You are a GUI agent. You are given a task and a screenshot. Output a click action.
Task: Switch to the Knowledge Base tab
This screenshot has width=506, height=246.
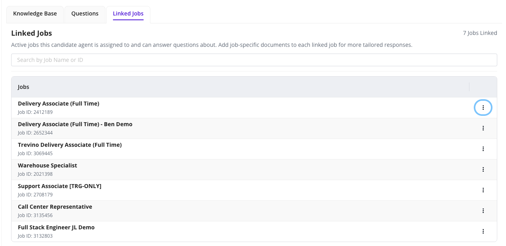[x=35, y=13]
